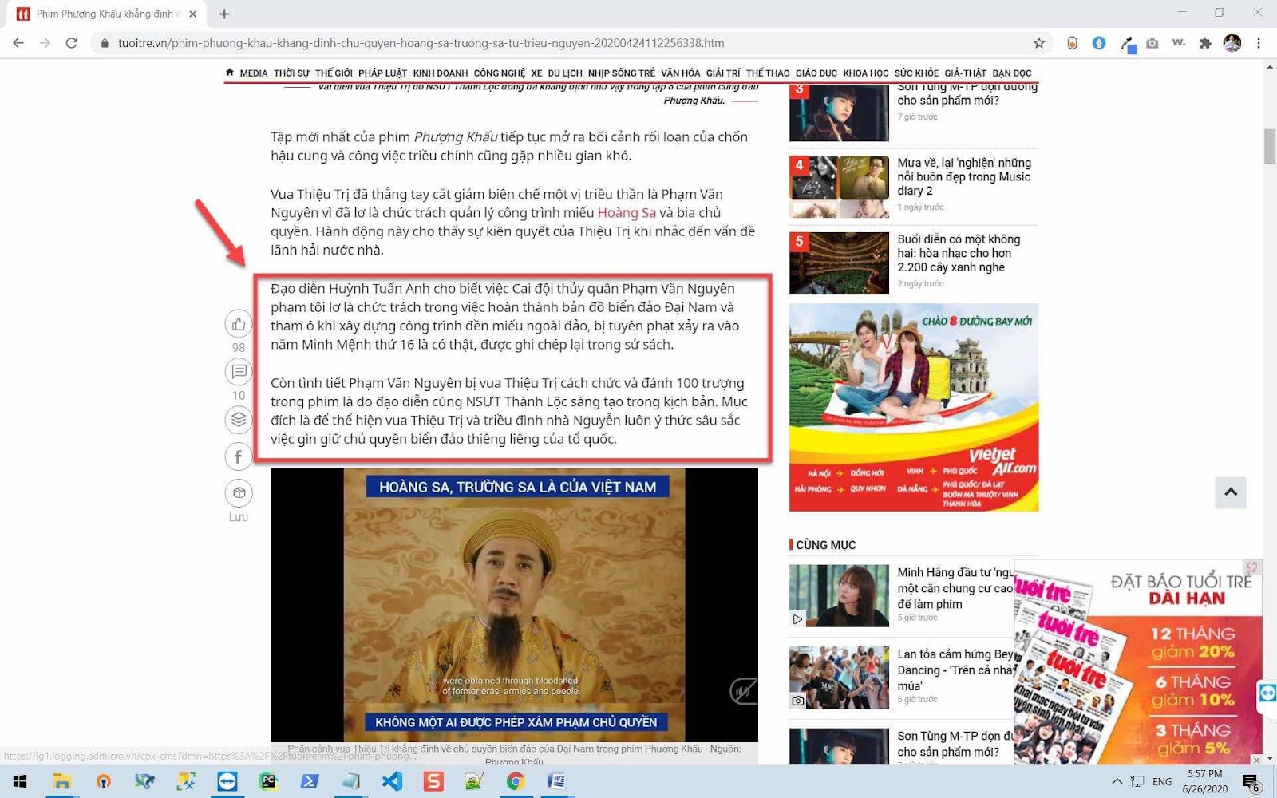
Task: Follow the red Hoàng Sa link in the article
Action: point(627,213)
